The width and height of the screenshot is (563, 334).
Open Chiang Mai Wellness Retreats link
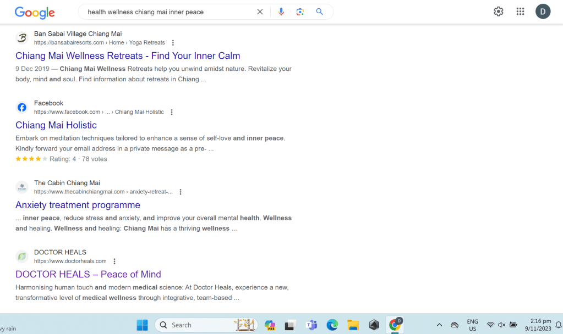click(128, 55)
